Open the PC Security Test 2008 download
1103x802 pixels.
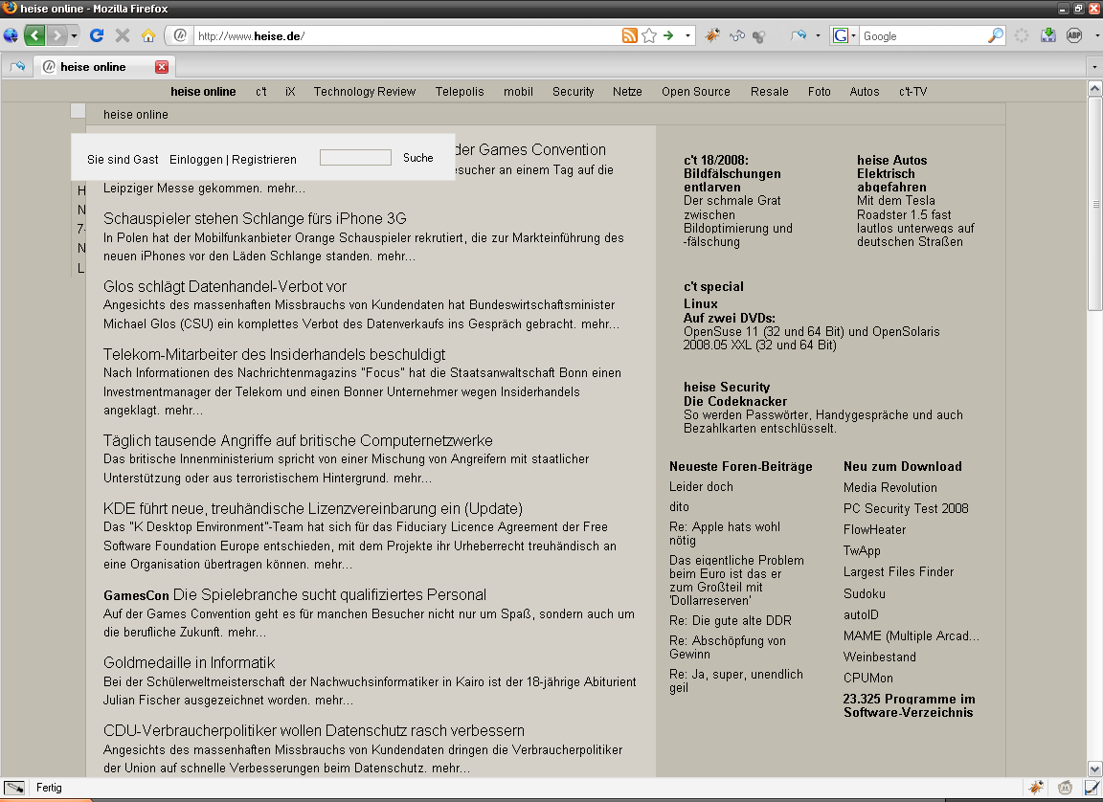[x=906, y=508]
